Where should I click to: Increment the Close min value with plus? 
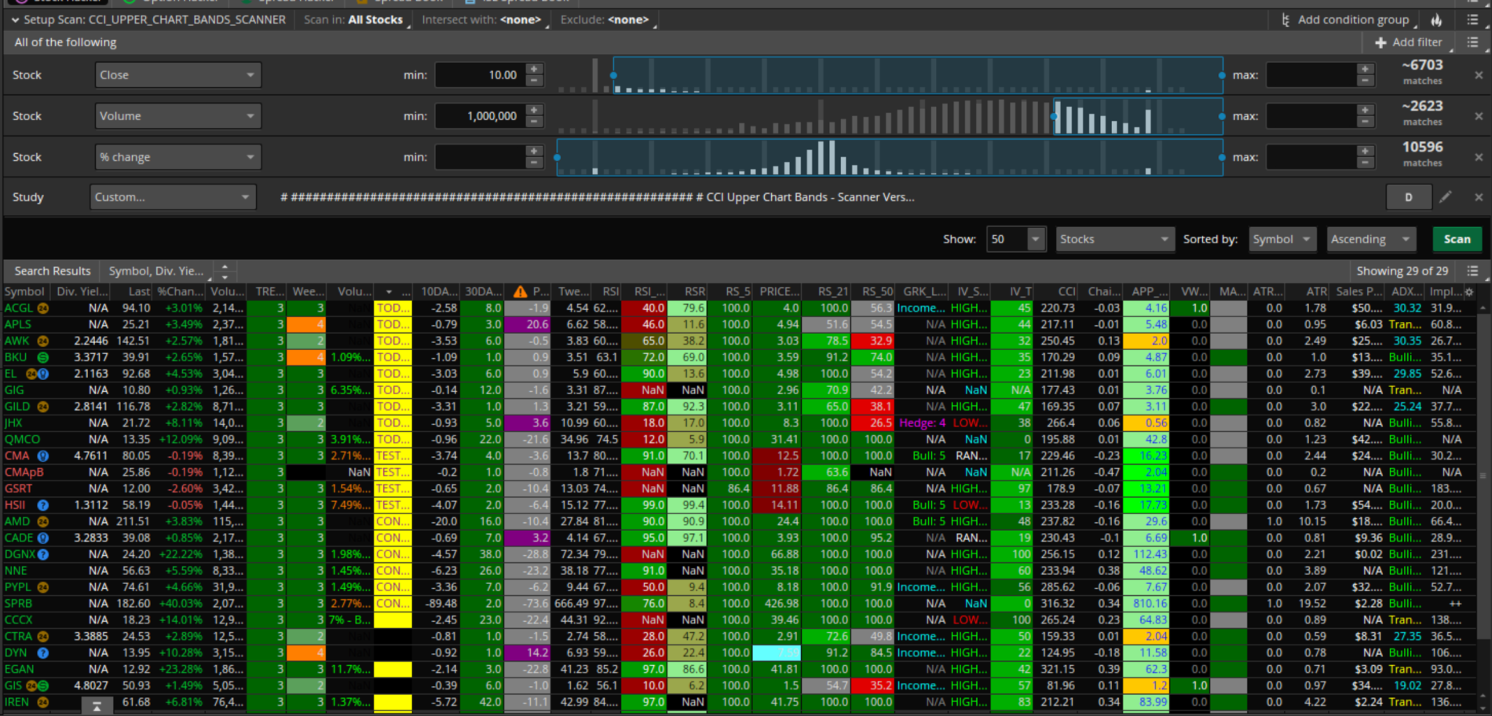(x=534, y=69)
